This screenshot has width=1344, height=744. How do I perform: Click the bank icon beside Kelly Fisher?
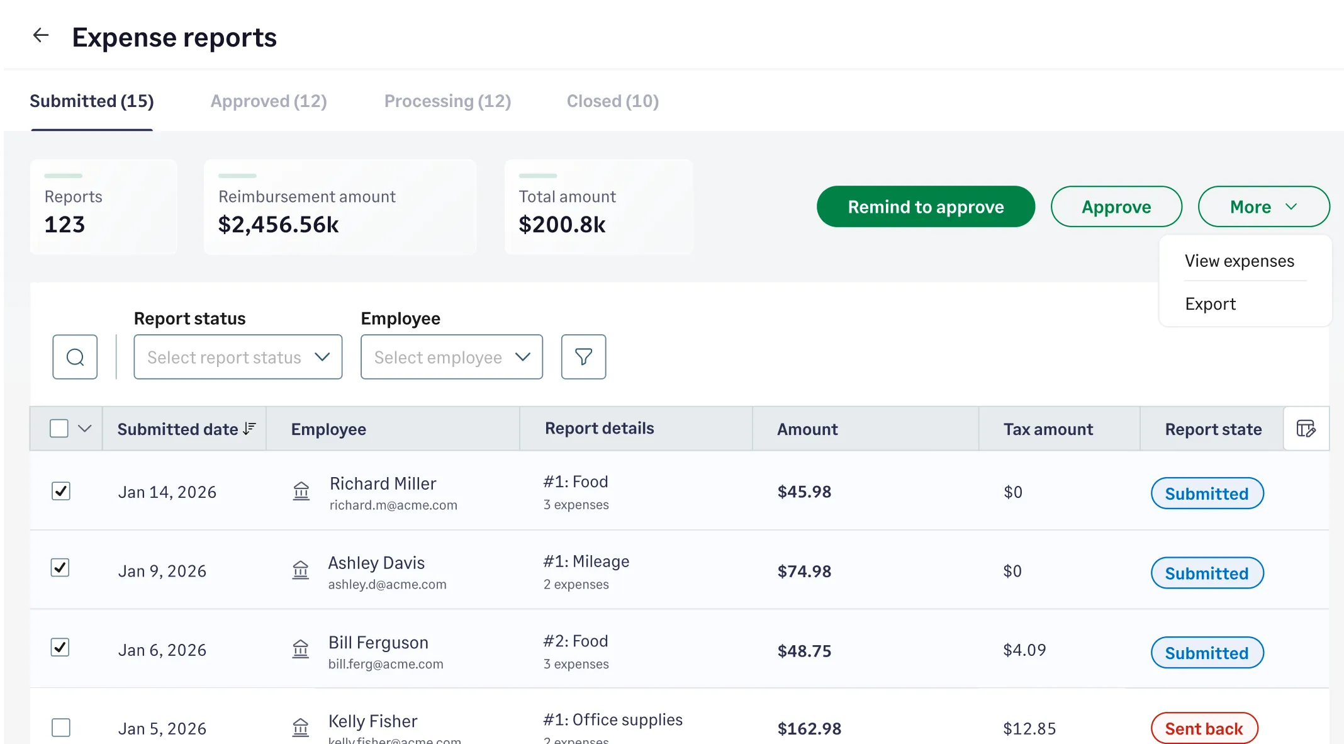[301, 727]
